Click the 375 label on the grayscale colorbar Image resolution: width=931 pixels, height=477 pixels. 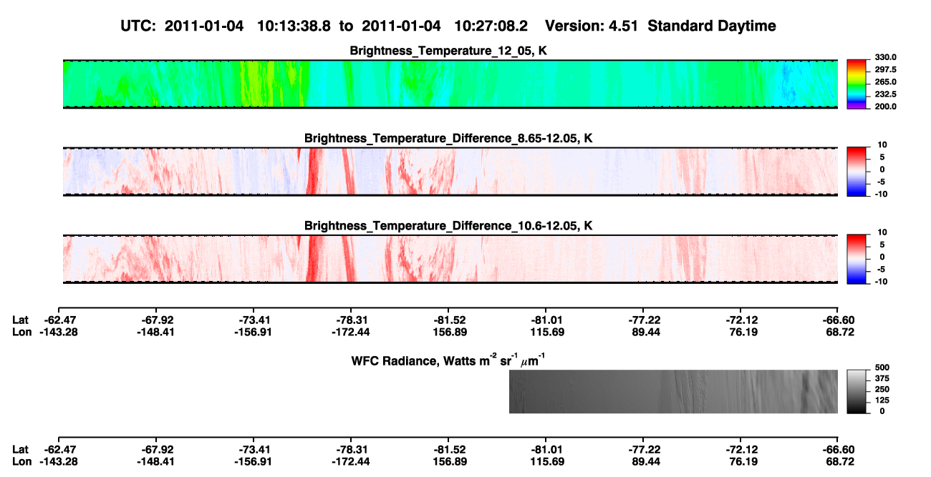point(881,378)
